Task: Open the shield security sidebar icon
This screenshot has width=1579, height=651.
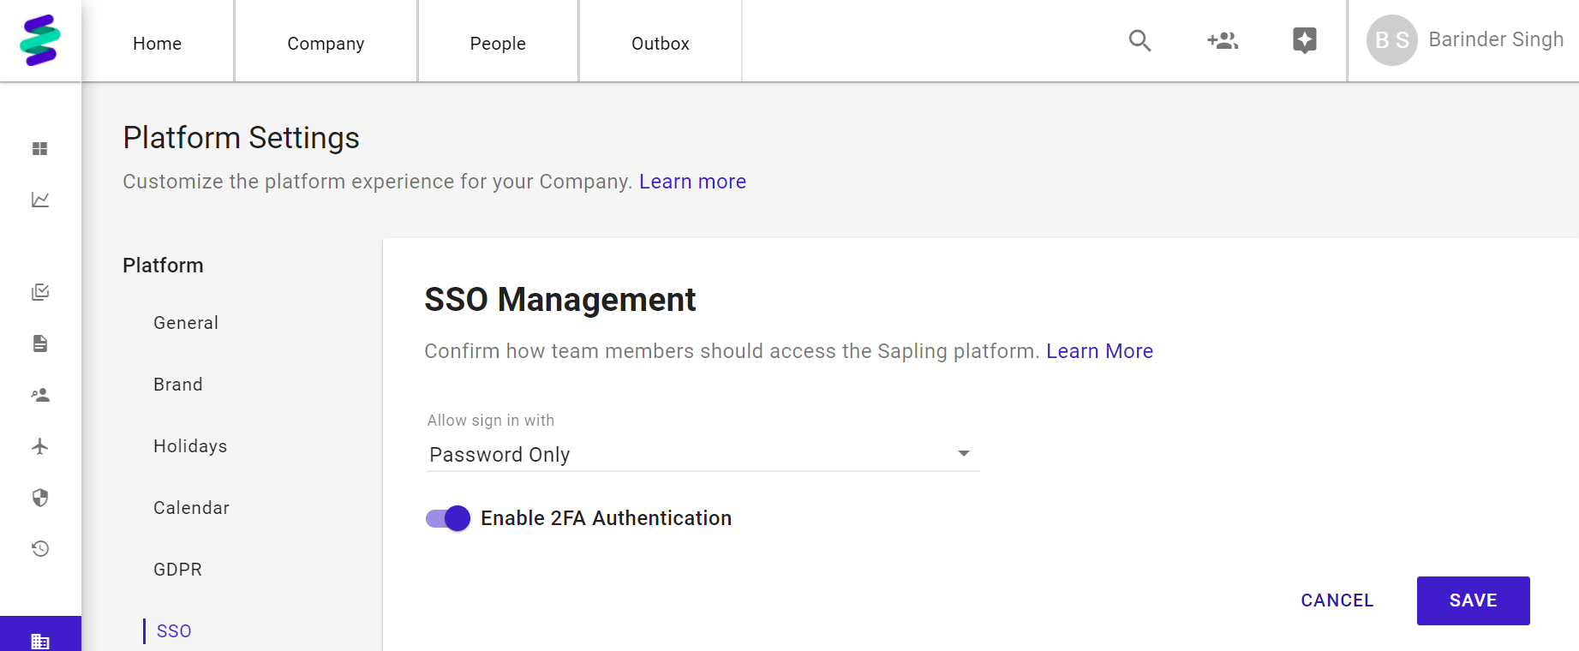Action: 40,498
